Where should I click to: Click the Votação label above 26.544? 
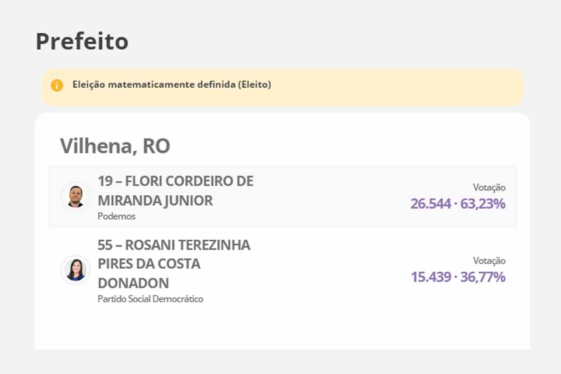tap(489, 188)
